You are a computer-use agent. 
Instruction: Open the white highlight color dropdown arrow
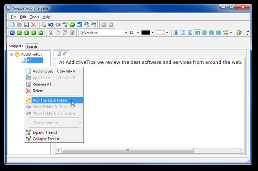click(x=167, y=32)
